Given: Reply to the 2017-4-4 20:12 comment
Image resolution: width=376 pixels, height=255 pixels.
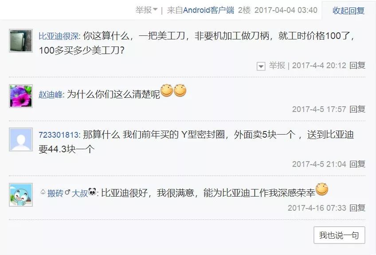Looking at the screenshot, I should point(357,66).
